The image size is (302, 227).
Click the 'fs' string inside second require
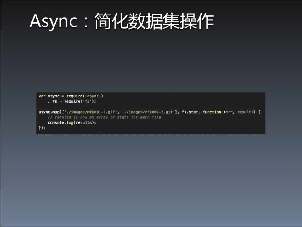(88, 101)
